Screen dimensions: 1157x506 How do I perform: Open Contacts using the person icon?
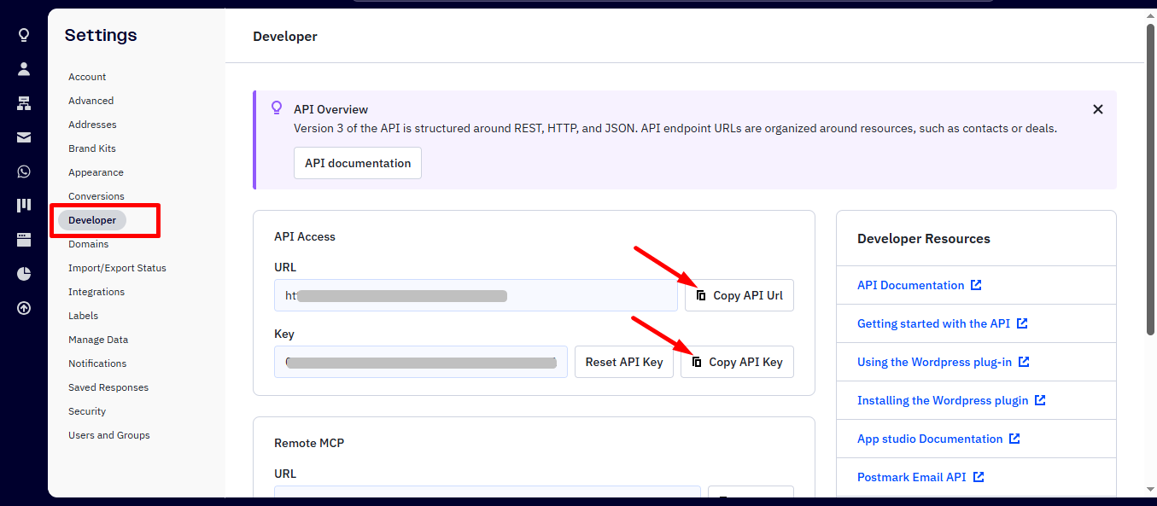click(x=24, y=68)
